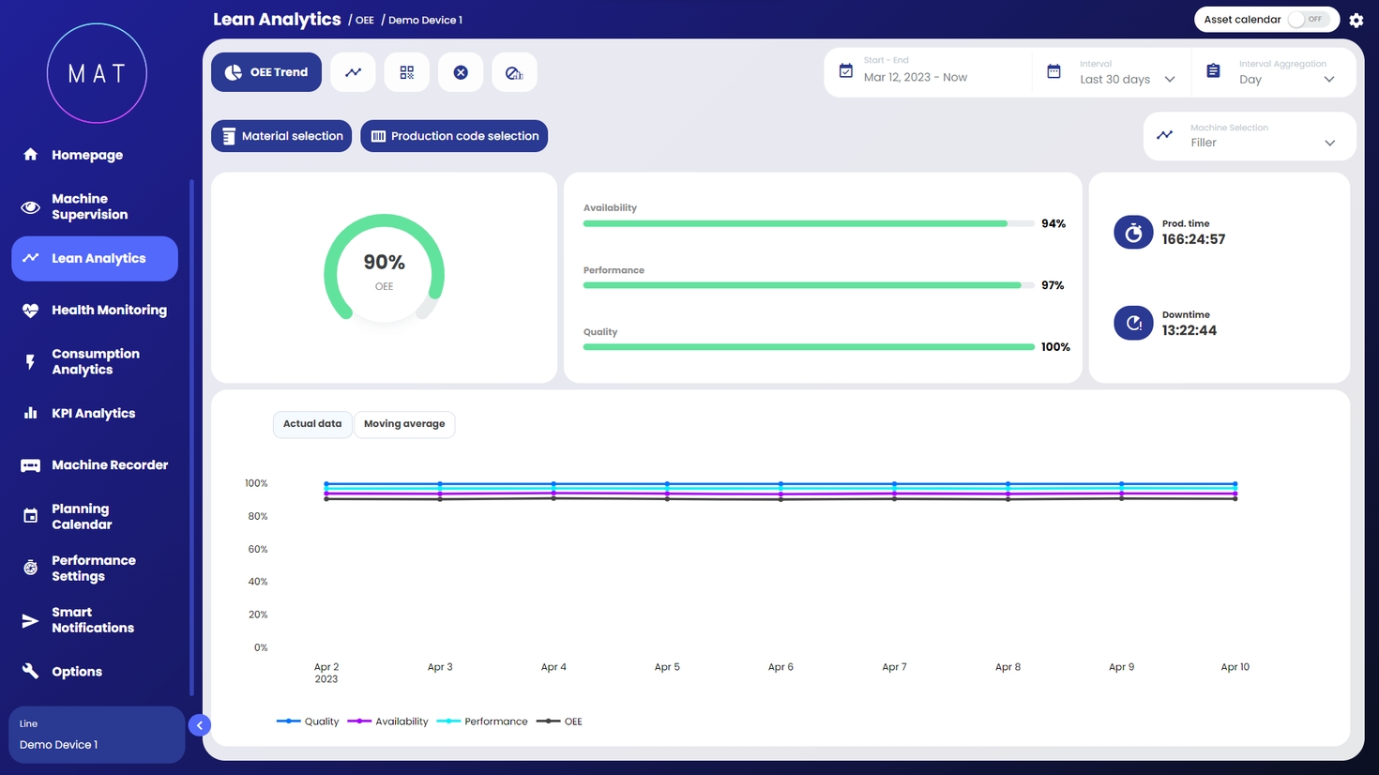This screenshot has height=775, width=1379.
Task: Toggle Quality series in chart legend
Action: tap(309, 722)
